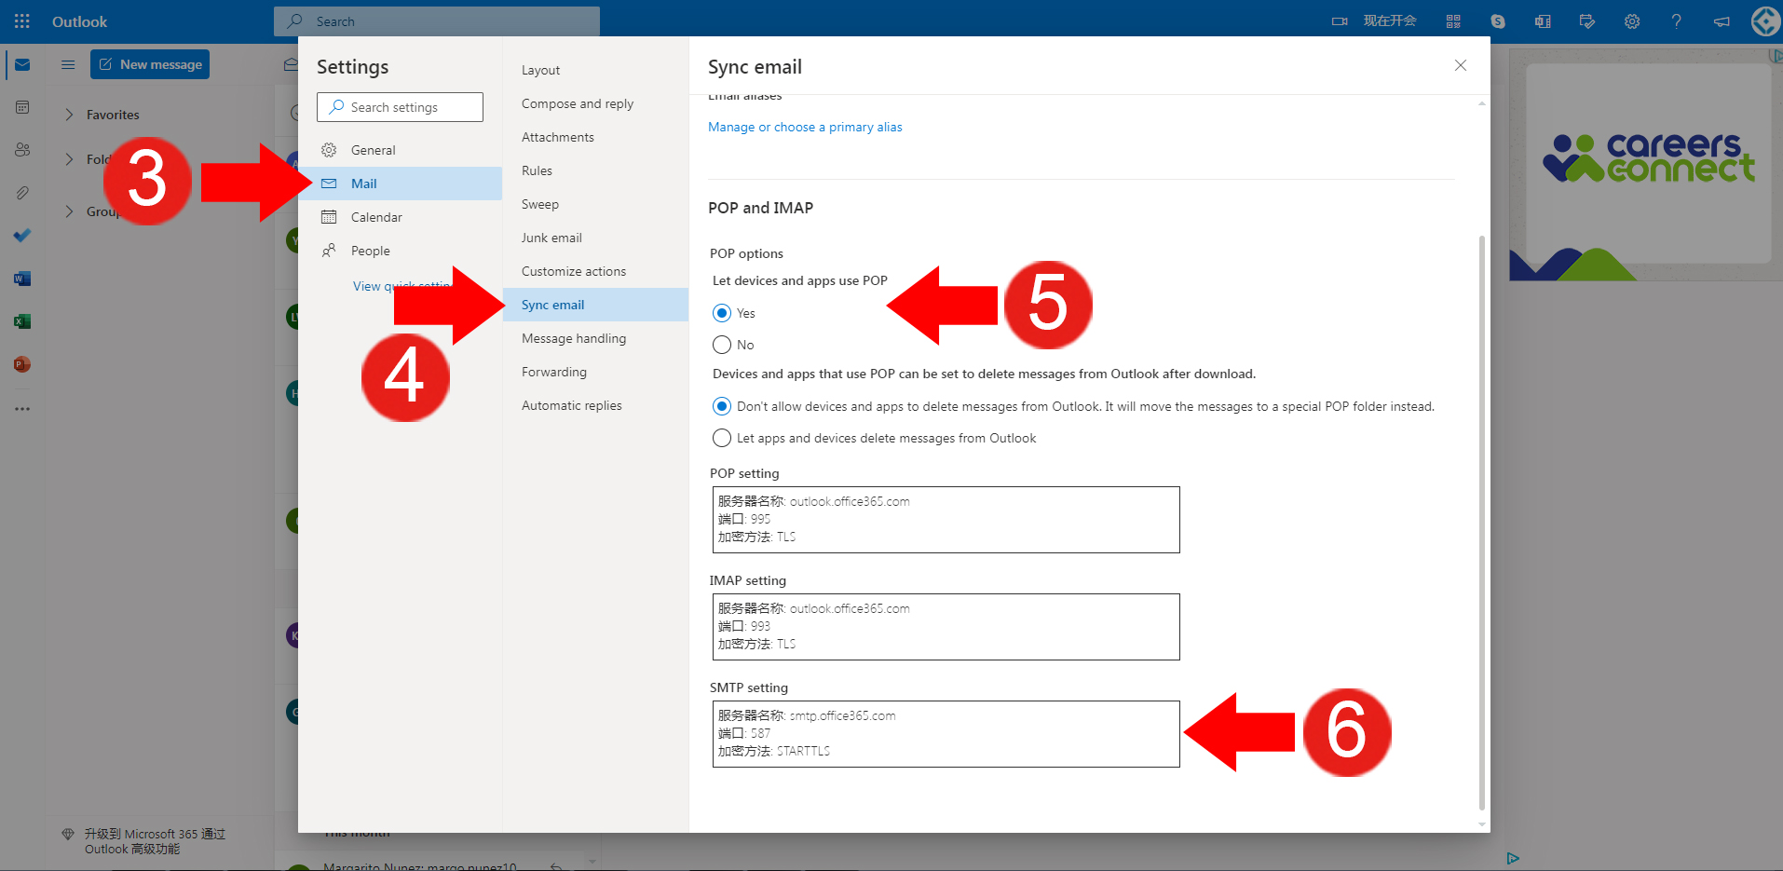Open Mail settings category
The height and width of the screenshot is (871, 1783).
tap(401, 184)
